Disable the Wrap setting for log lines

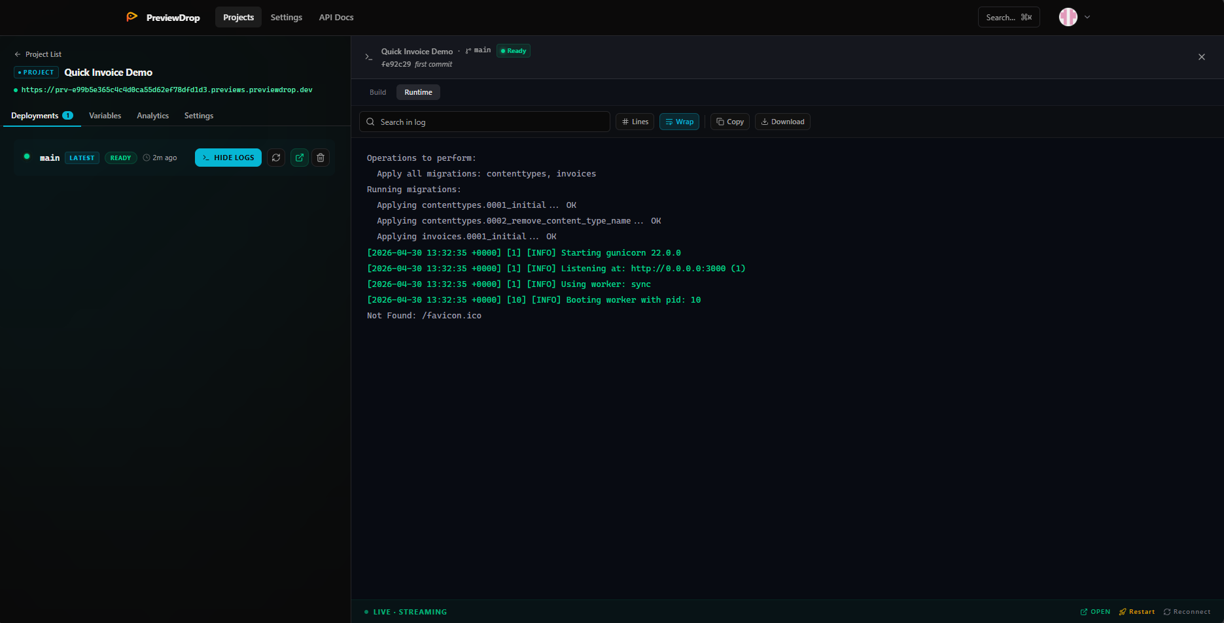point(679,122)
